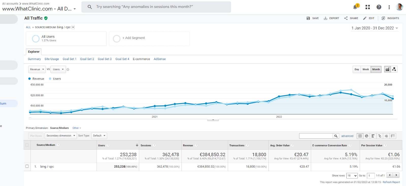The image size is (406, 186).
Task: Open the date range picker
Action: [375, 28]
